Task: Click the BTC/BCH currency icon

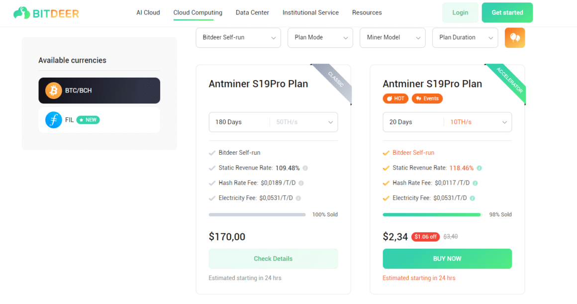Action: click(x=55, y=91)
